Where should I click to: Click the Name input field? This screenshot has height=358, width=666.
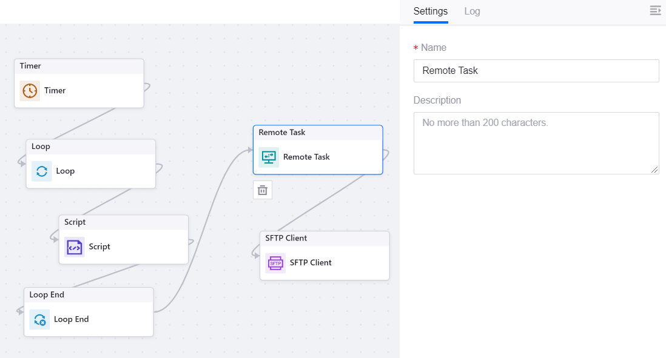pos(536,71)
